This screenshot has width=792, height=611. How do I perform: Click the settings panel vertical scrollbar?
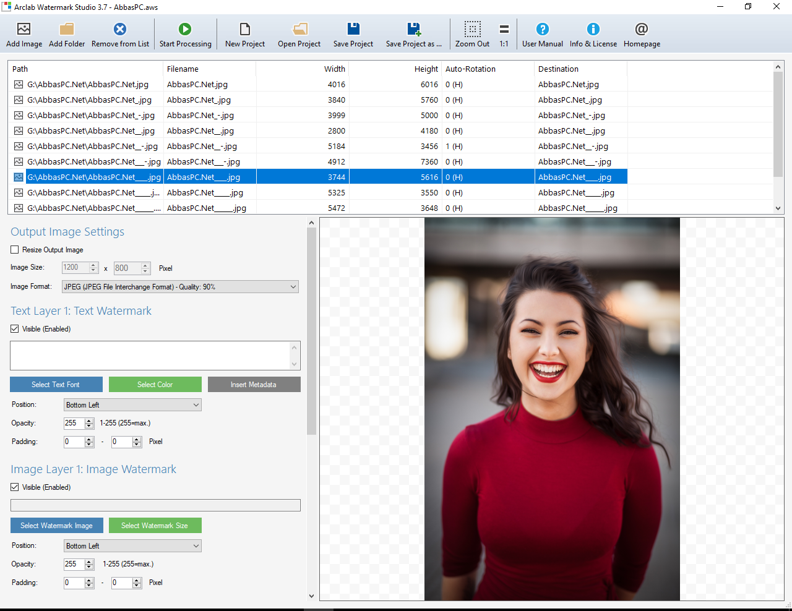pos(311,331)
